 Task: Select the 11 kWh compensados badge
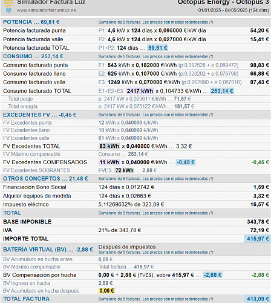click(109, 162)
